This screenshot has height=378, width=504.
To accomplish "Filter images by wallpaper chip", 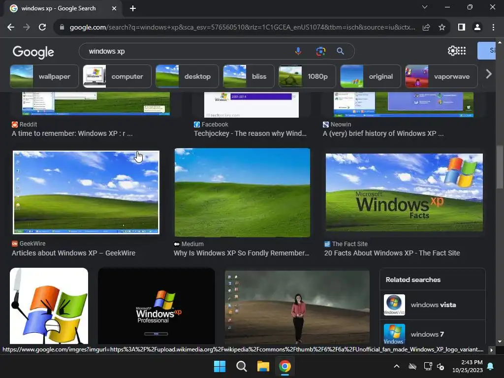I will coord(44,76).
